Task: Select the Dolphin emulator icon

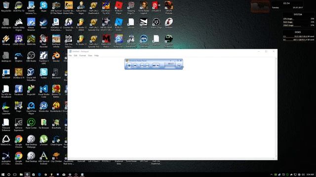Action: 19,57
